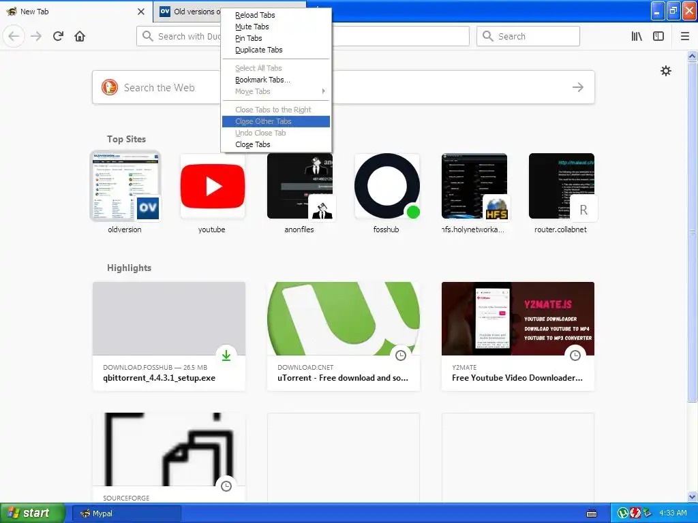Click the Search the Web input field
Image resolution: width=698 pixels, height=523 pixels.
point(344,87)
